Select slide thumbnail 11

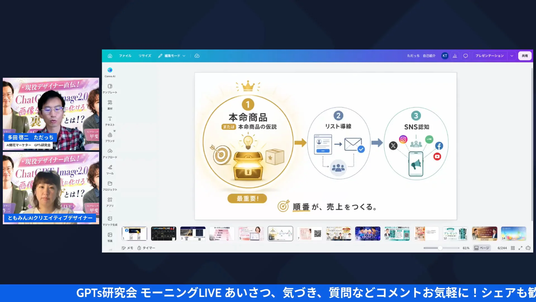point(426,233)
